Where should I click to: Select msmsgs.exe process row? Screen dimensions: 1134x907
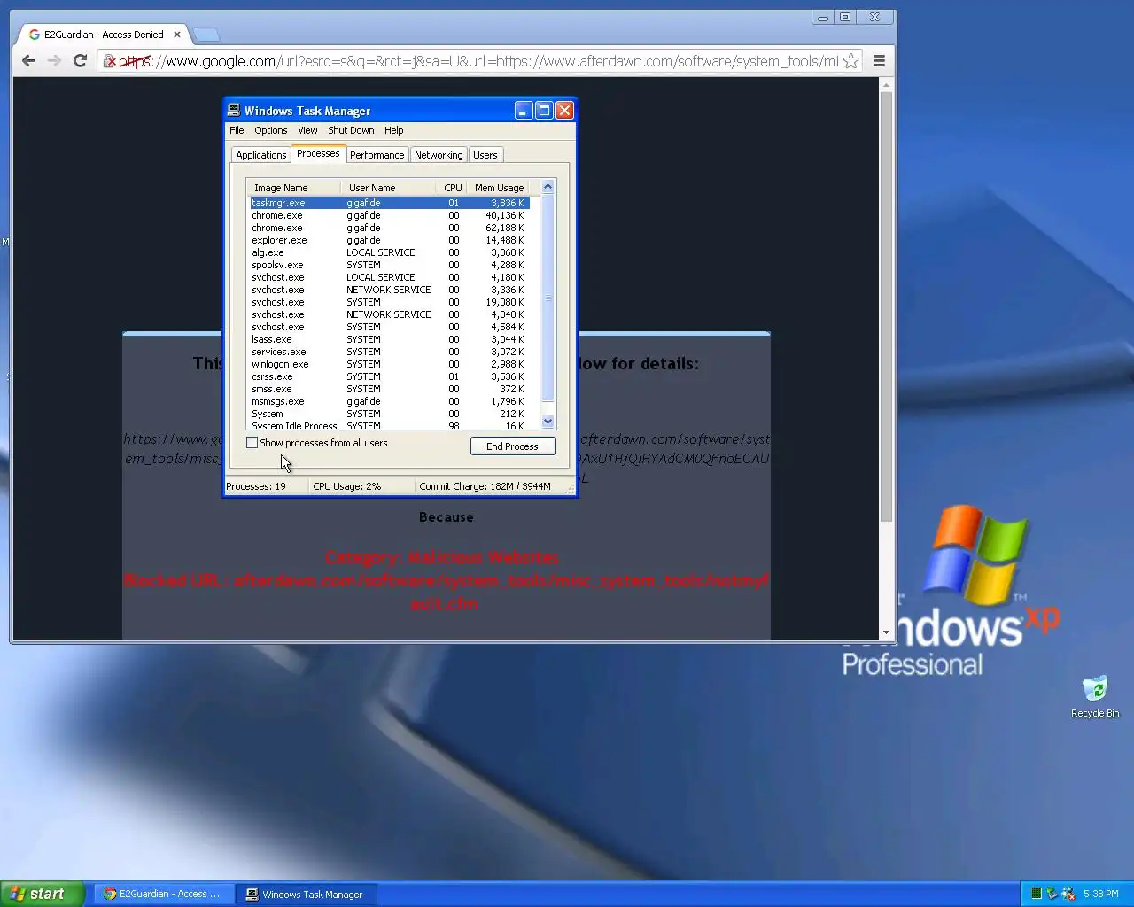tap(390, 401)
